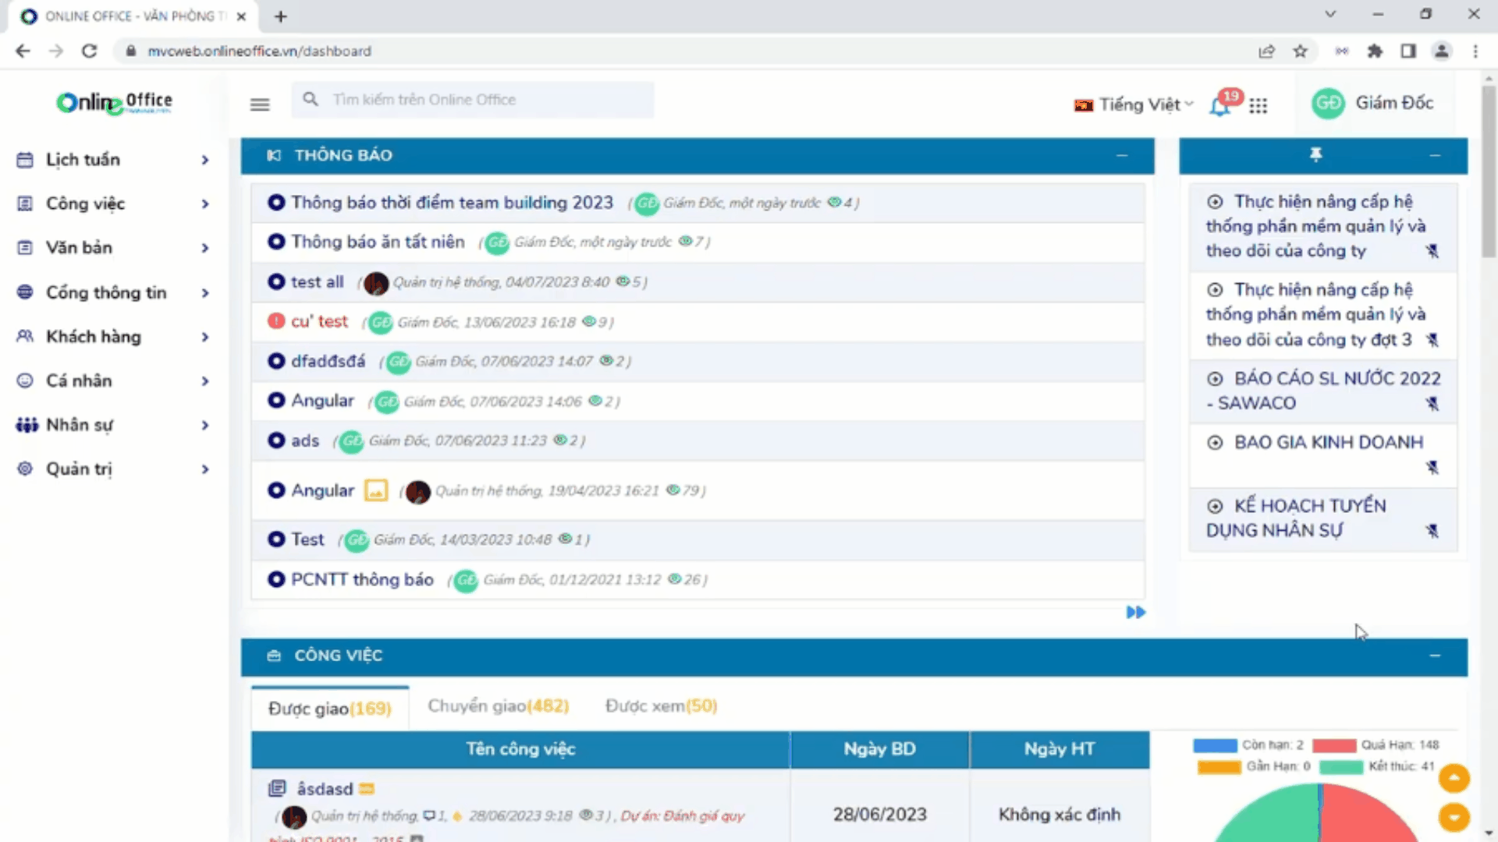Unpin BAO GIA KINH DOANH item
This screenshot has width=1498, height=842.
point(1432,467)
